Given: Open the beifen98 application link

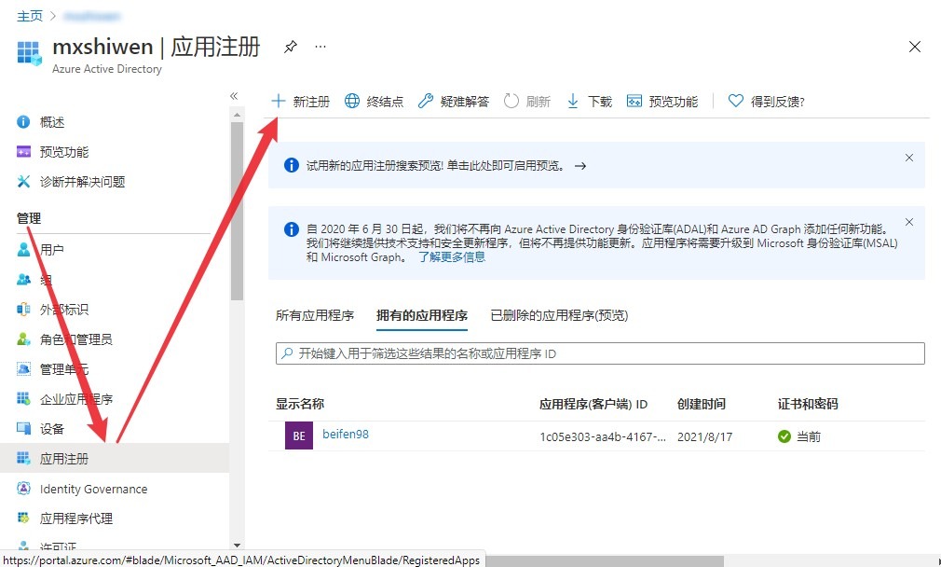Looking at the screenshot, I should [346, 435].
